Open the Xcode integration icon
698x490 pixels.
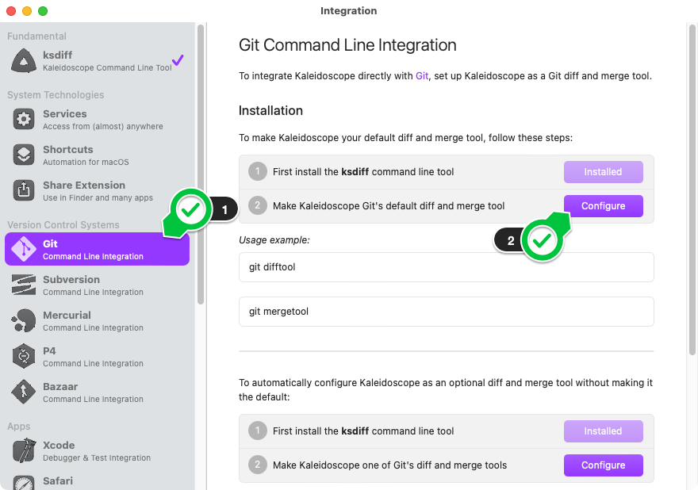click(x=24, y=451)
